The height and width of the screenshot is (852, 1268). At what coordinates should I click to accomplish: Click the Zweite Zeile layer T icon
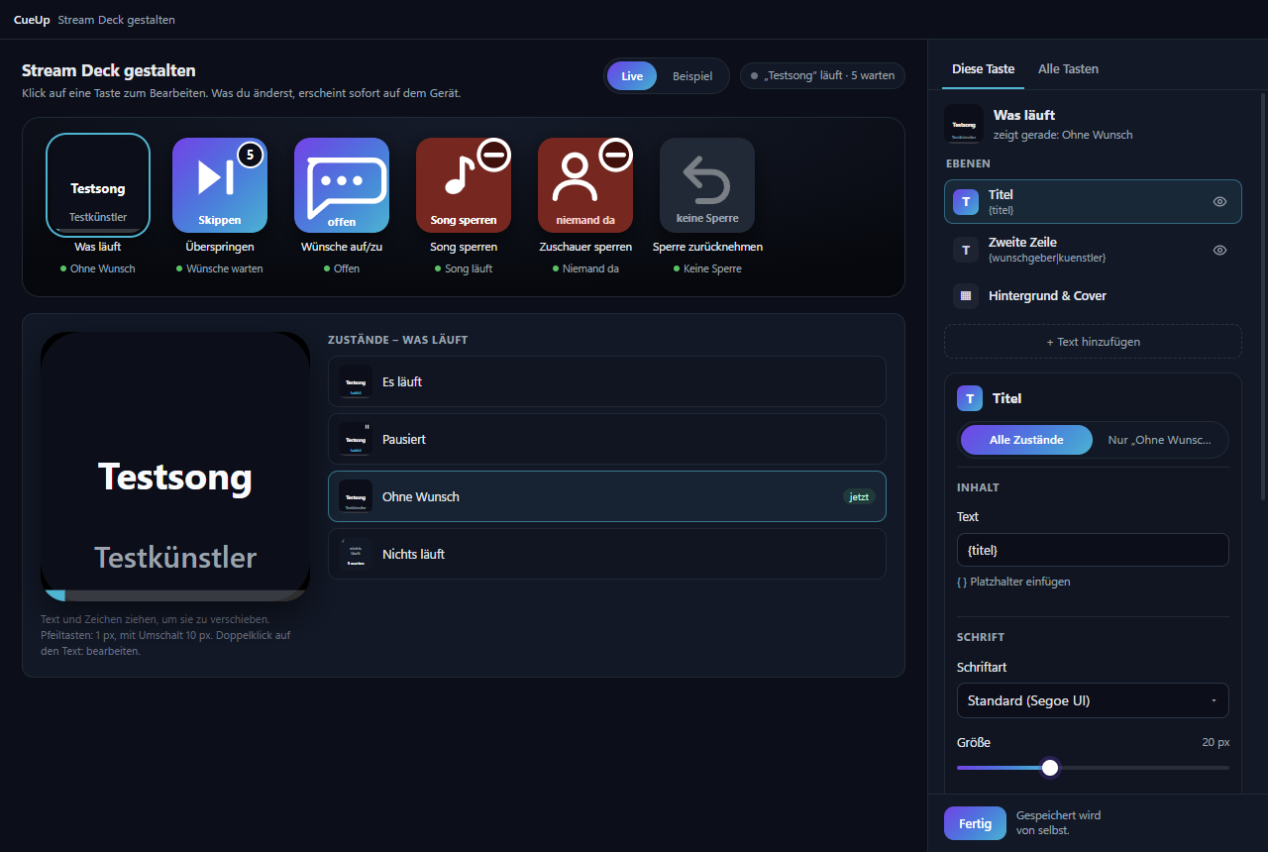966,250
